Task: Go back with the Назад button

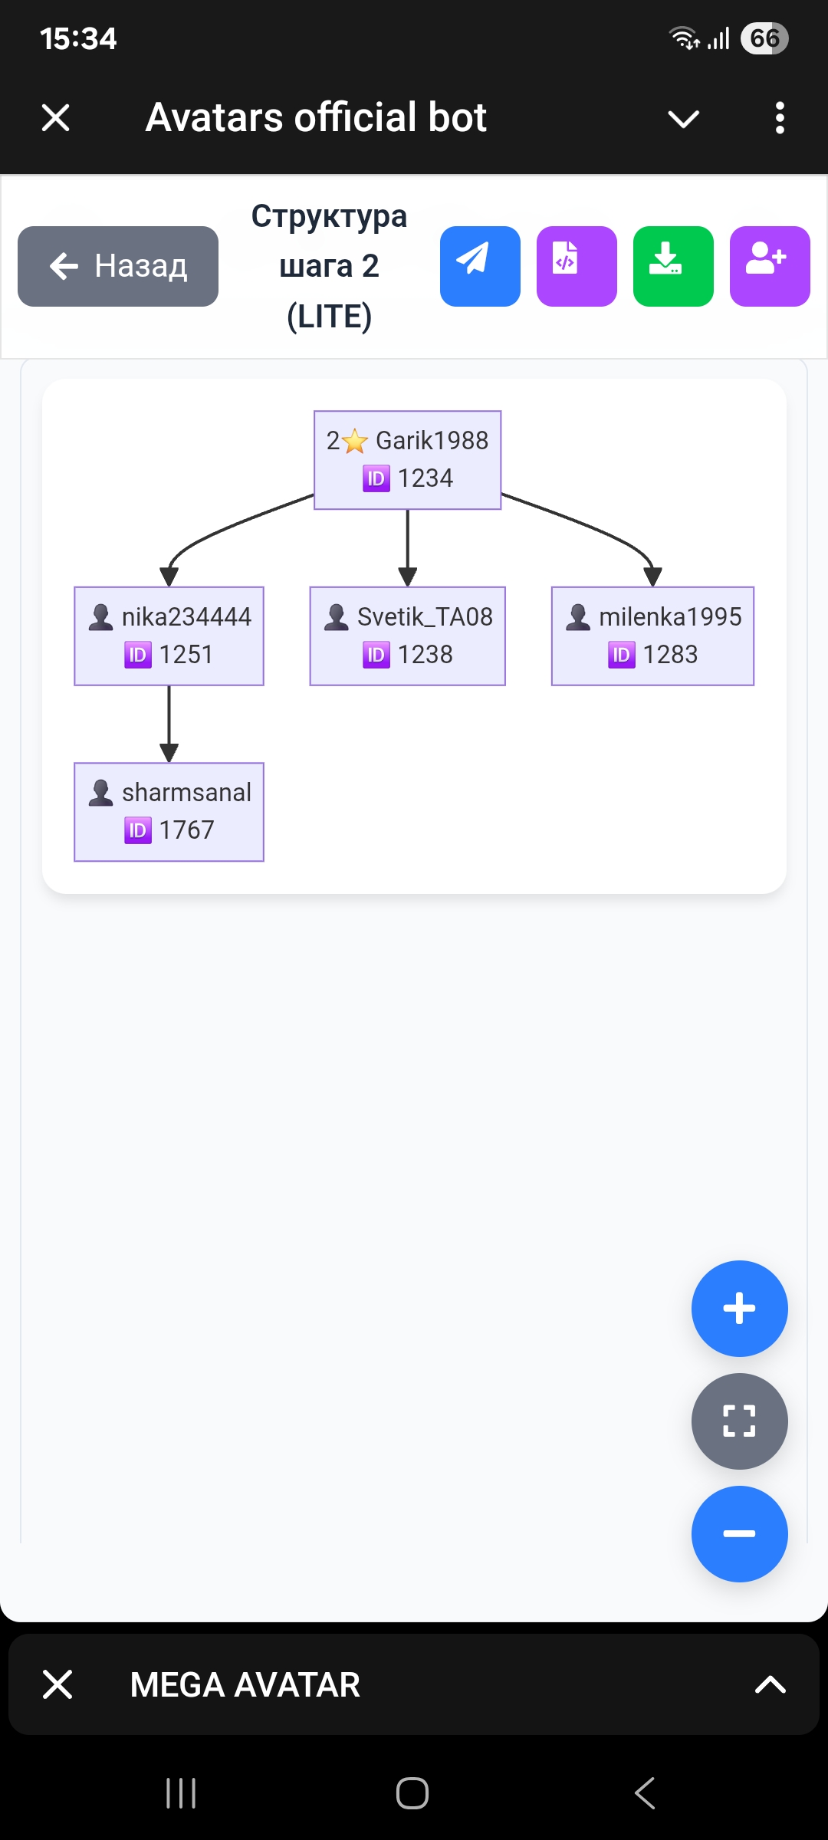Action: click(x=118, y=266)
